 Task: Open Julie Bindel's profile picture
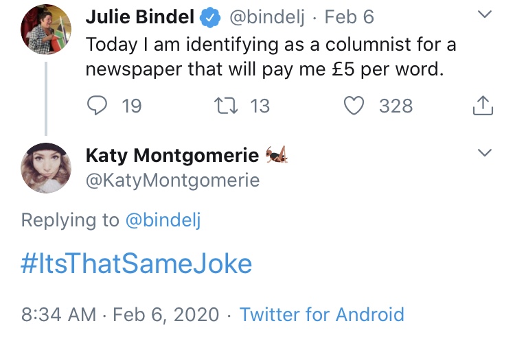pyautogui.click(x=46, y=30)
